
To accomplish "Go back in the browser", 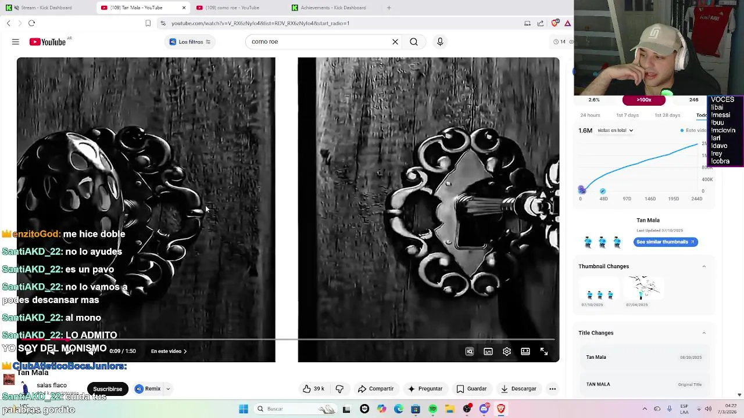I will (8, 23).
